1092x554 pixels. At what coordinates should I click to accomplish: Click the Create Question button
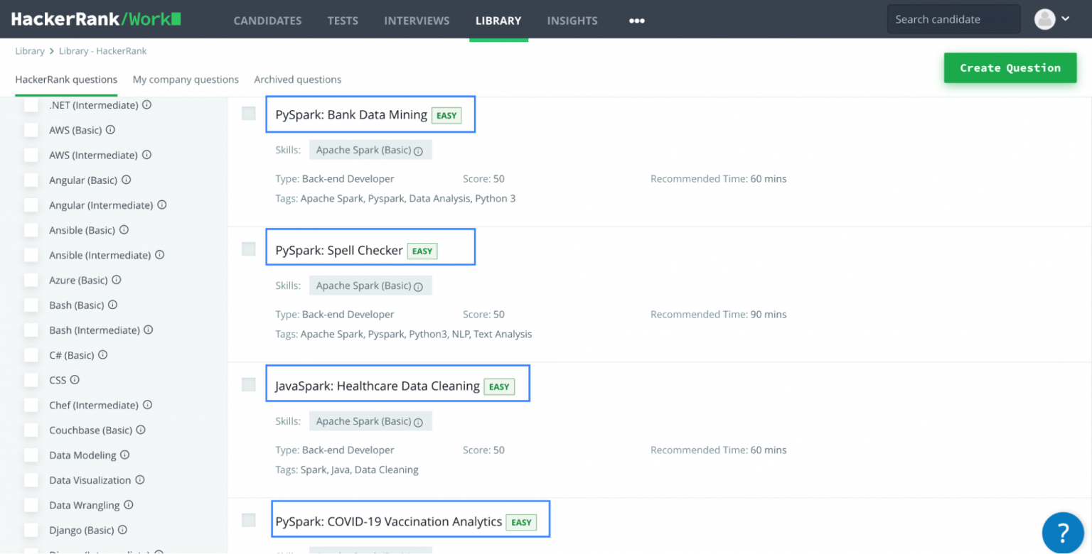click(x=1010, y=67)
